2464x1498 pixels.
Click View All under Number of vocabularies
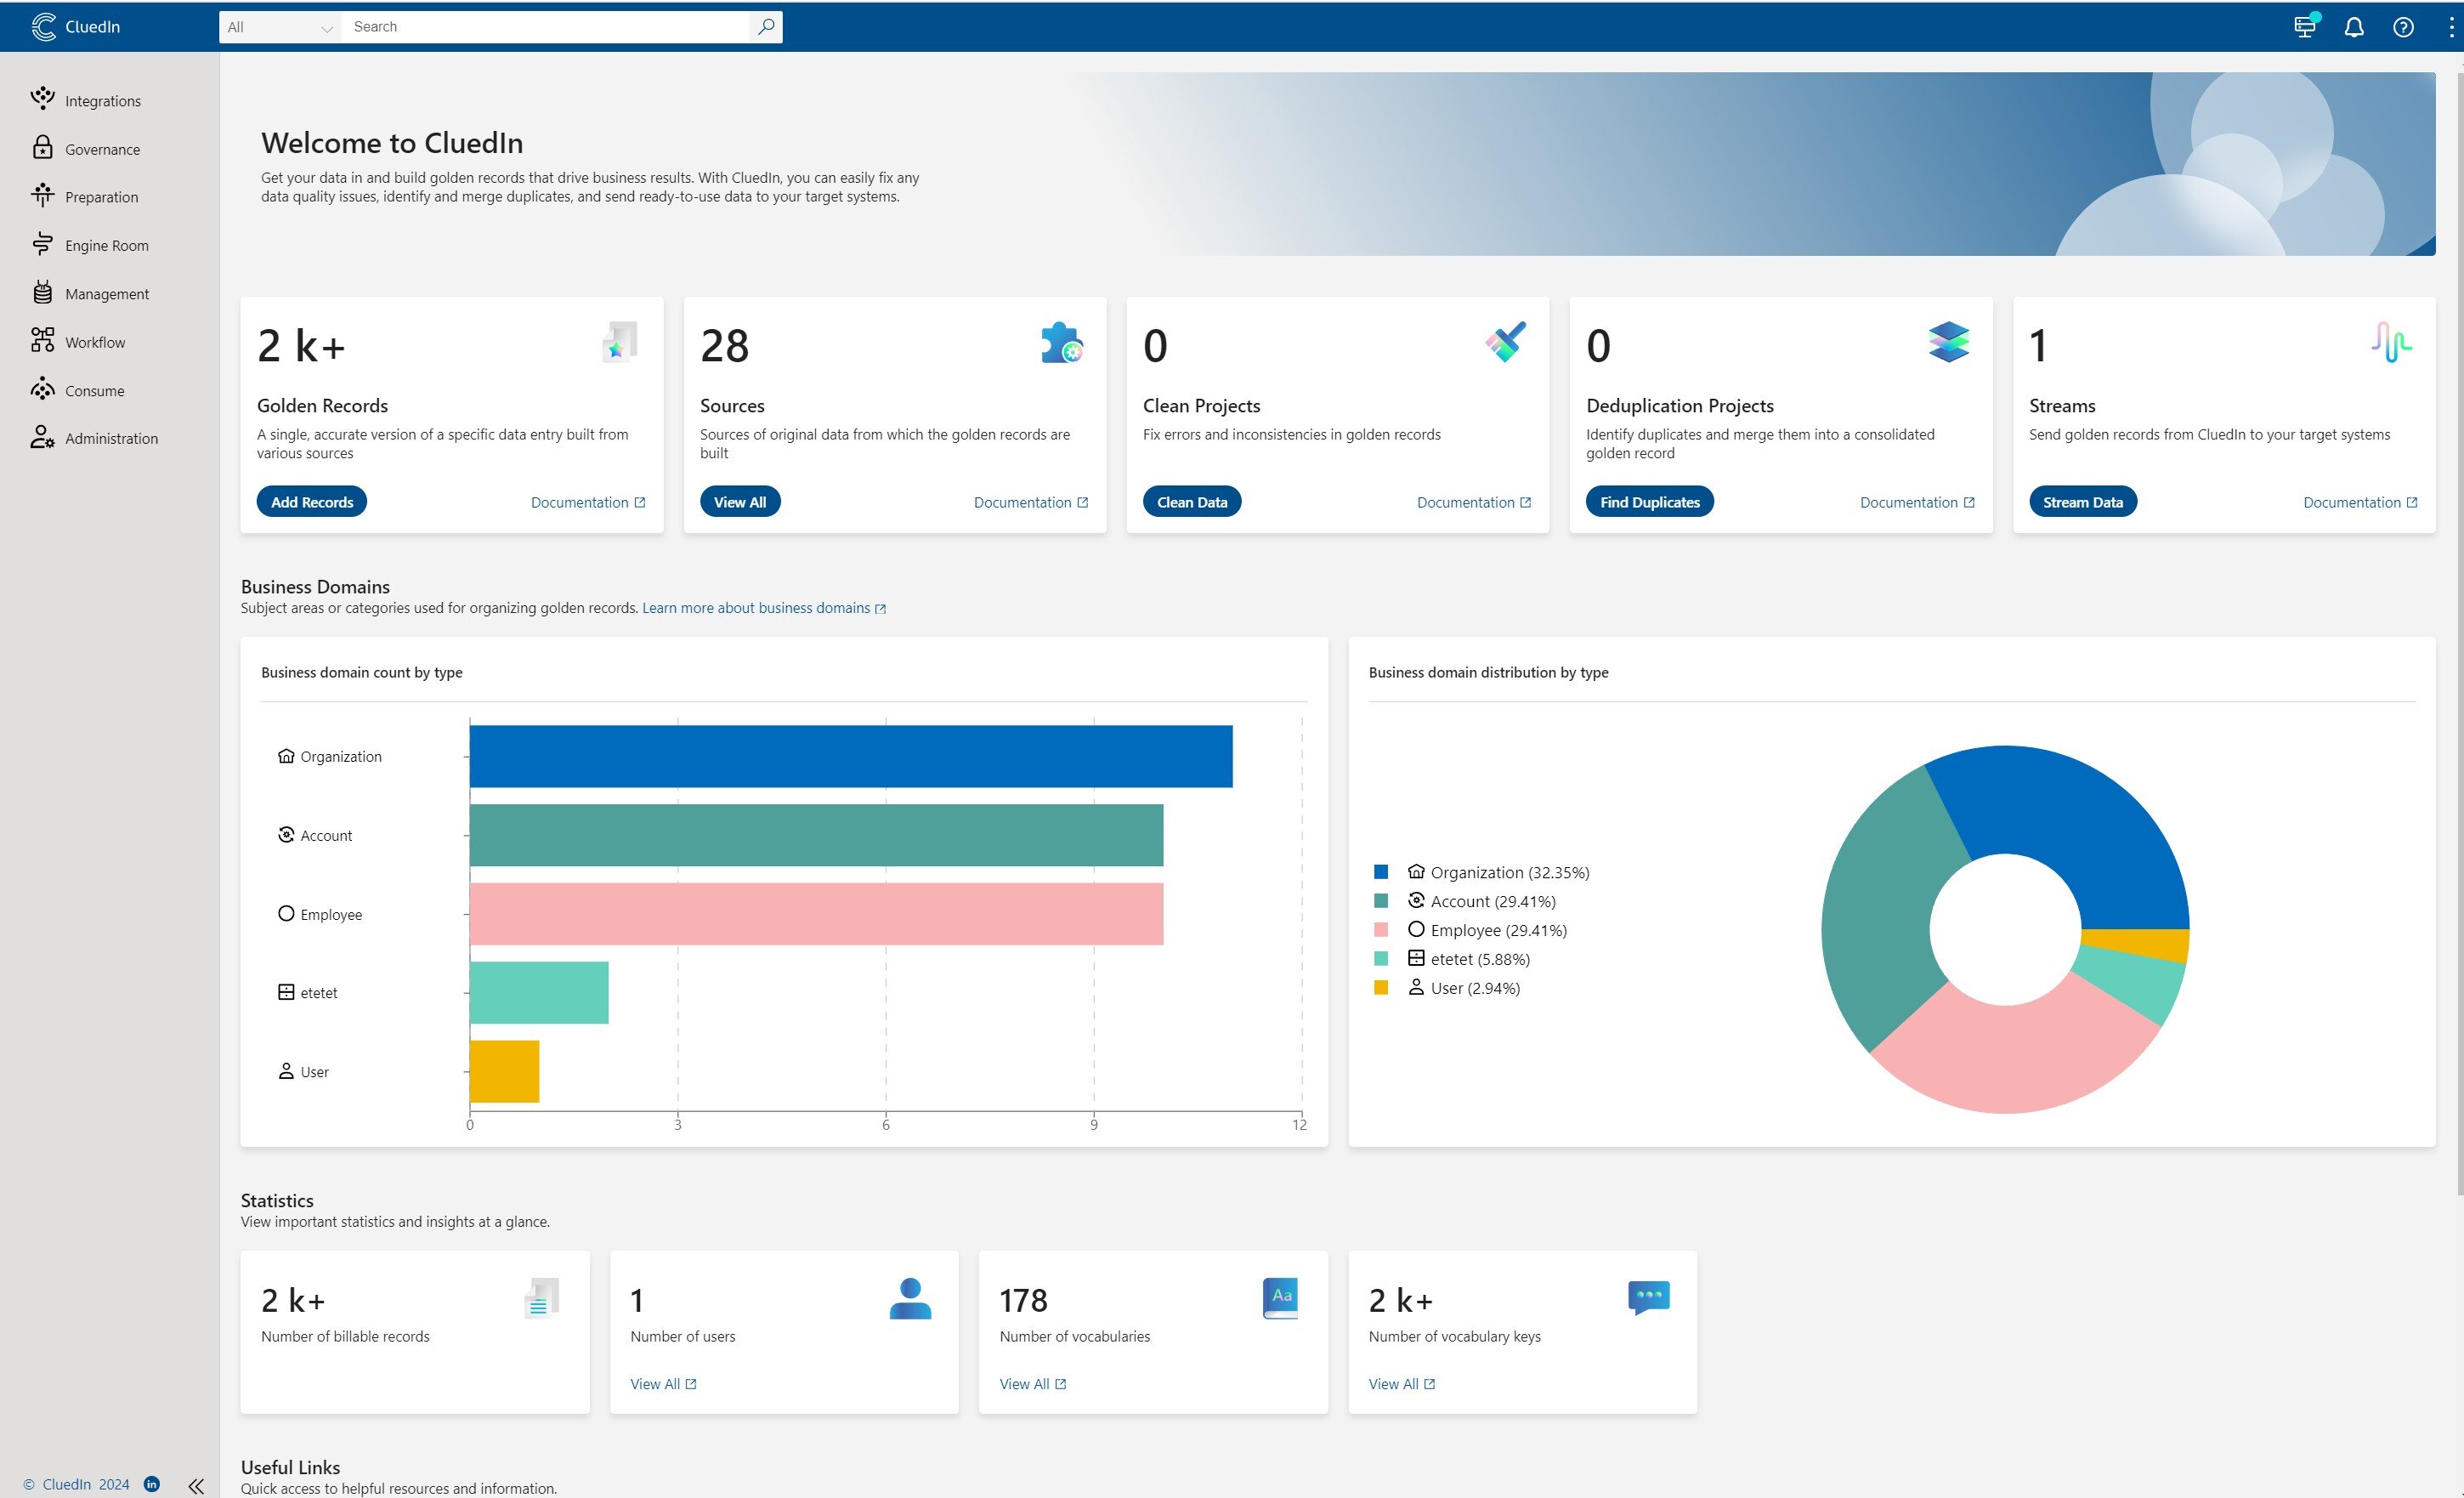click(x=1033, y=1384)
